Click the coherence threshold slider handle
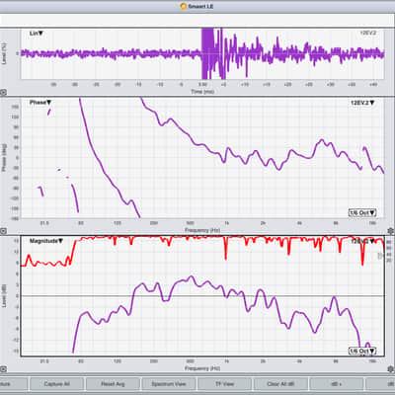395x395 pixels. (x=381, y=256)
